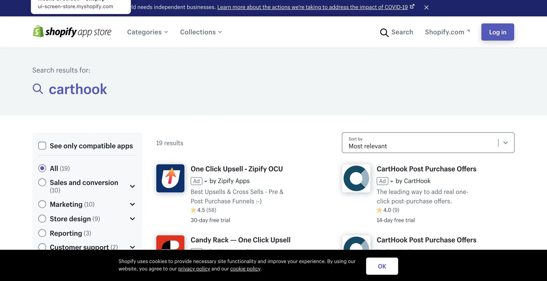The image size is (547, 281).
Task: Expand Marketing subcategories chevron
Action: (132, 204)
